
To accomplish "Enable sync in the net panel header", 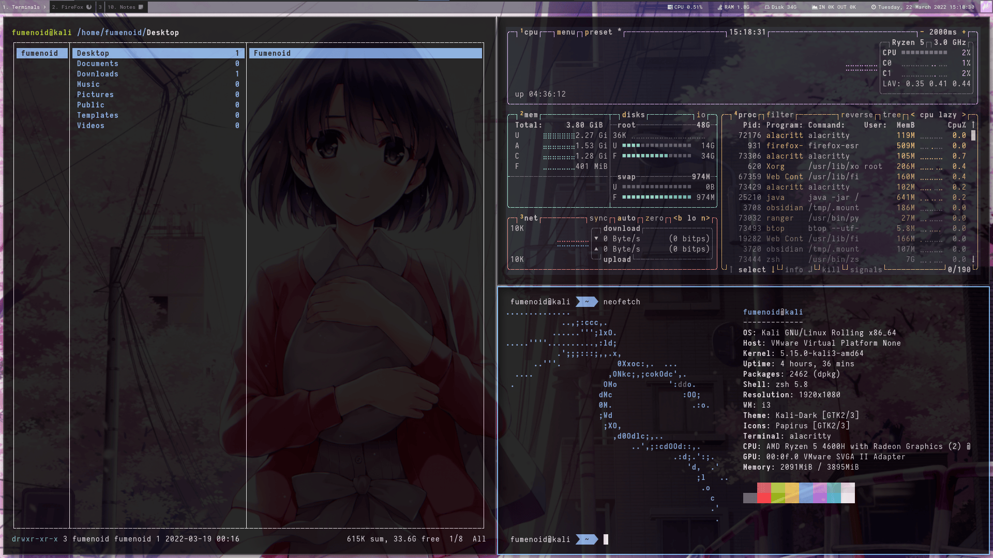I will coord(598,218).
